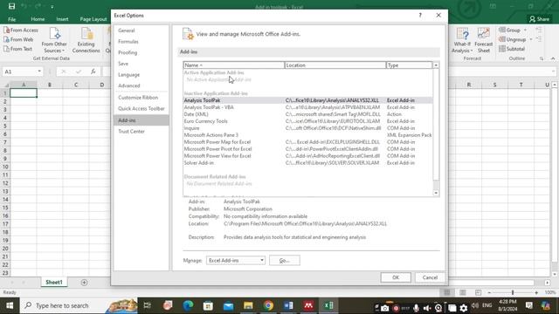The width and height of the screenshot is (559, 314).
Task: Select Inquire add-in row
Action: click(x=307, y=128)
